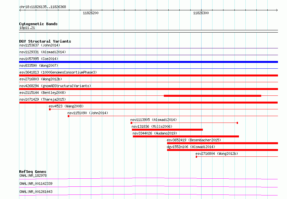This screenshot has width=287, height=199.
Task: Click the red dgv1552n106 variant bar
Action: coord(223,150)
